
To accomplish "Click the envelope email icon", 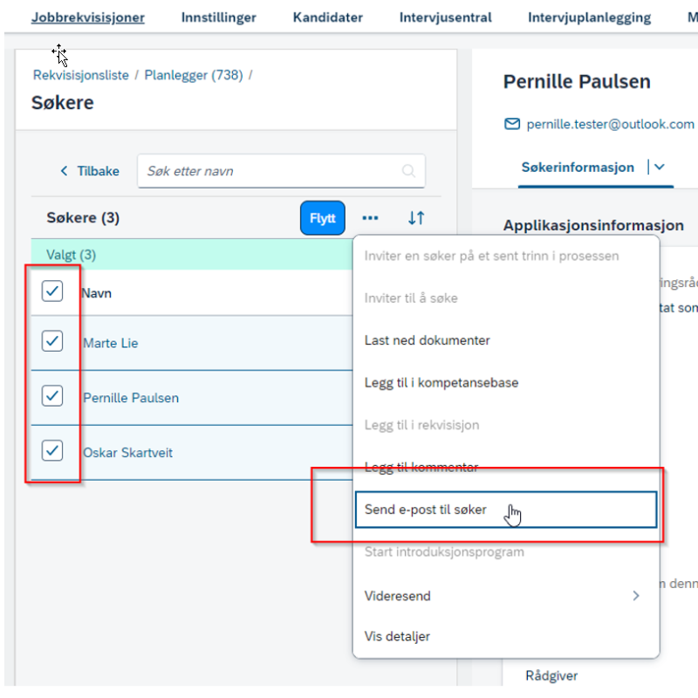I will [512, 124].
